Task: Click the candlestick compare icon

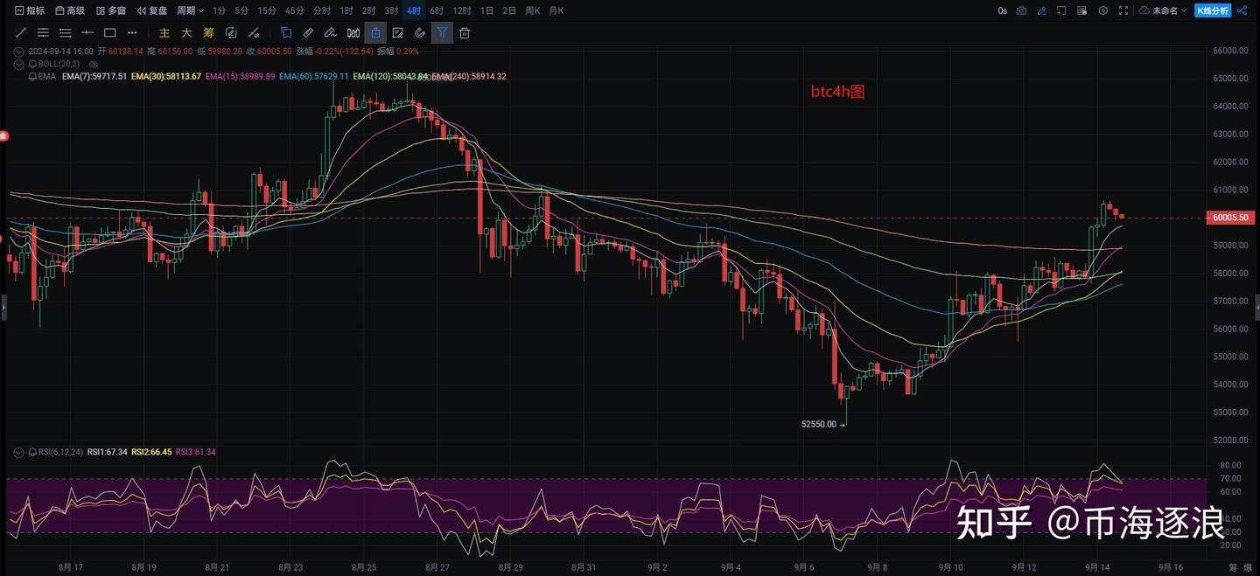Action: tap(353, 33)
